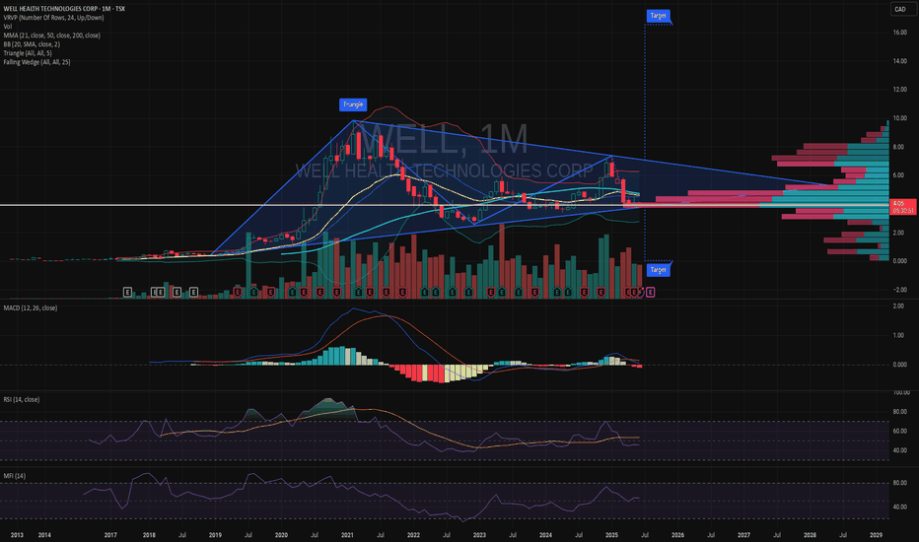Select the VRVP indicator legend
The height and width of the screenshot is (542, 919).
click(54, 18)
